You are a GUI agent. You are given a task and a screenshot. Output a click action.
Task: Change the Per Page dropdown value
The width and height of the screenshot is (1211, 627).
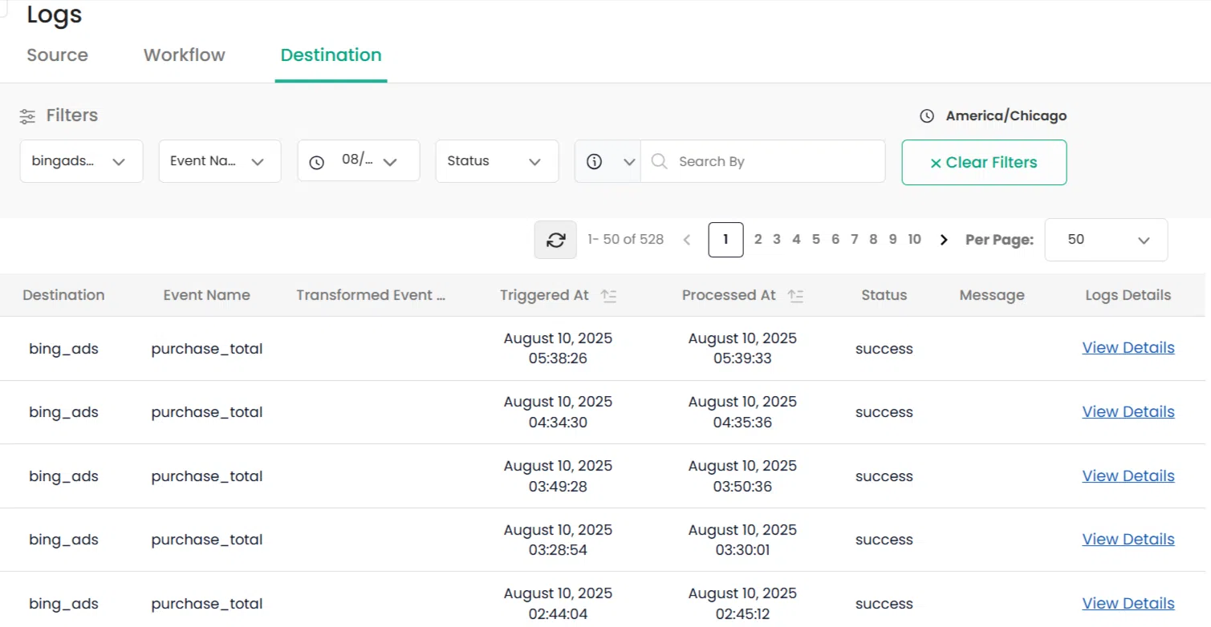tap(1106, 240)
